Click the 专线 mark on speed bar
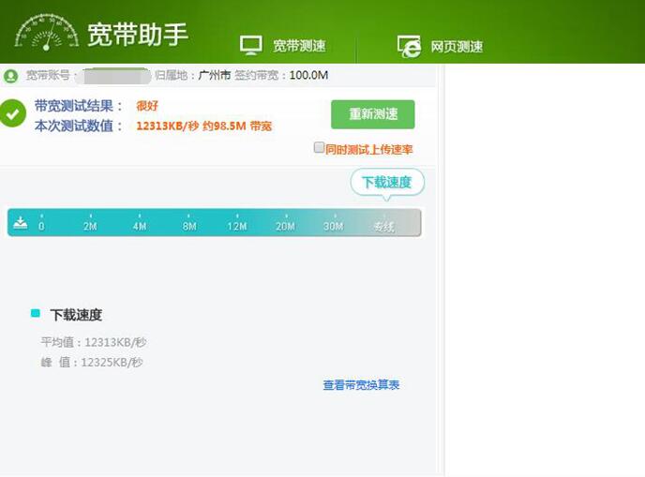Viewport: 645px width, 477px height. [383, 226]
